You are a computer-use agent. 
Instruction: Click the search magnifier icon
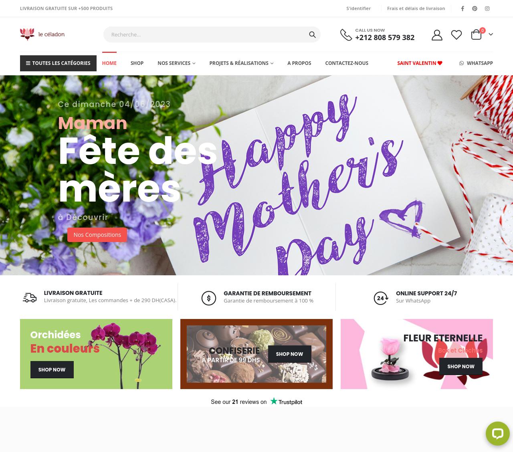coord(312,34)
